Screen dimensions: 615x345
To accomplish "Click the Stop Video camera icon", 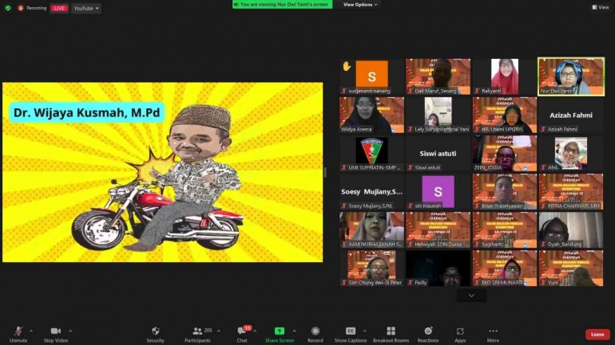I will tap(56, 331).
